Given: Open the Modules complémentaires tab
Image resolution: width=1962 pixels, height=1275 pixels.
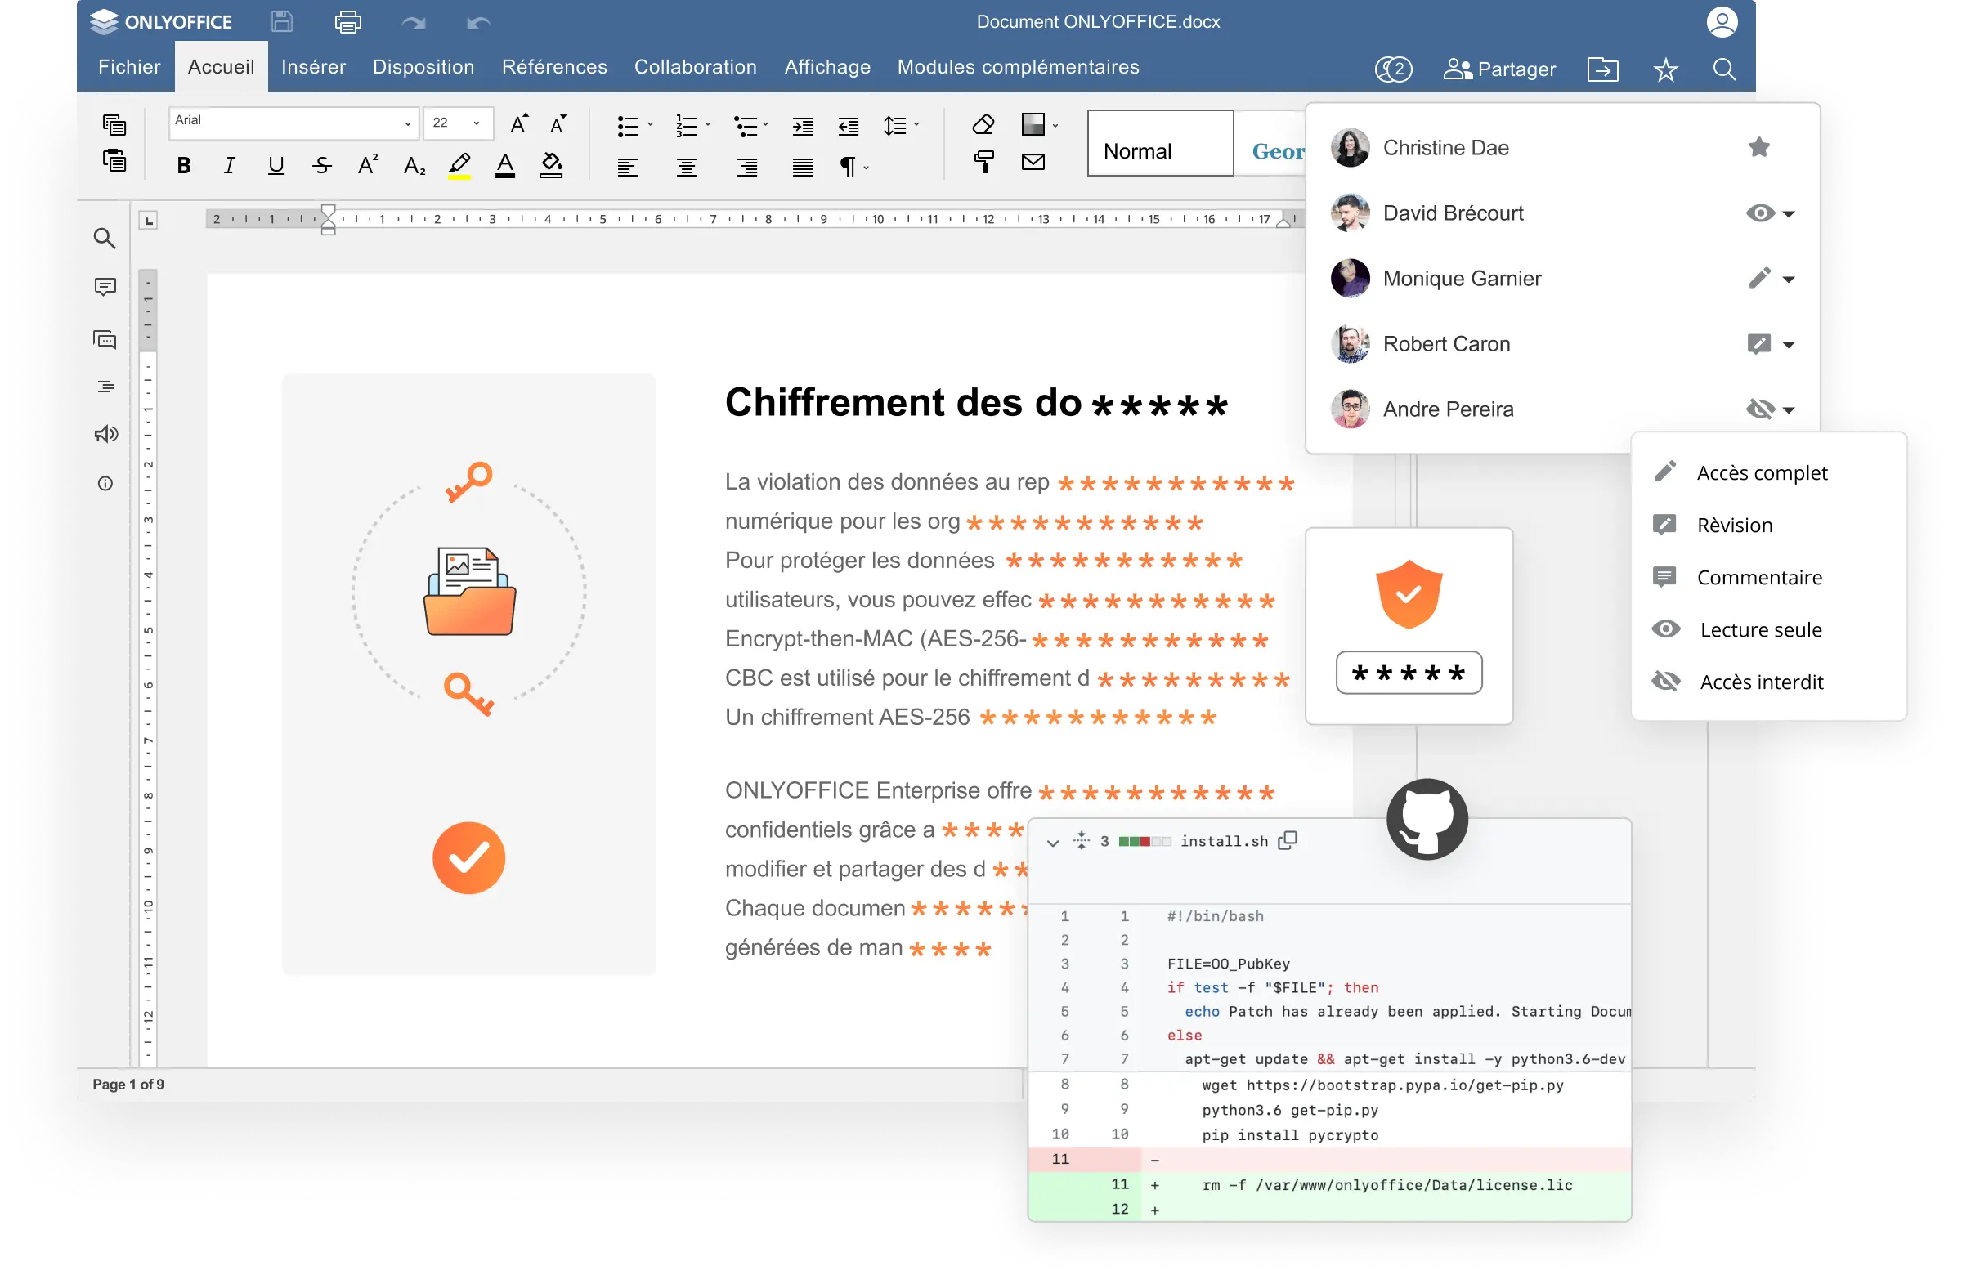Looking at the screenshot, I should click(x=1018, y=67).
